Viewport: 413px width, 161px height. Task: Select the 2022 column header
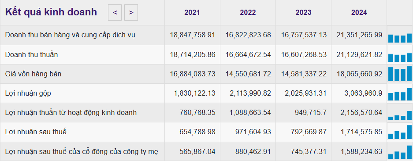point(248,13)
